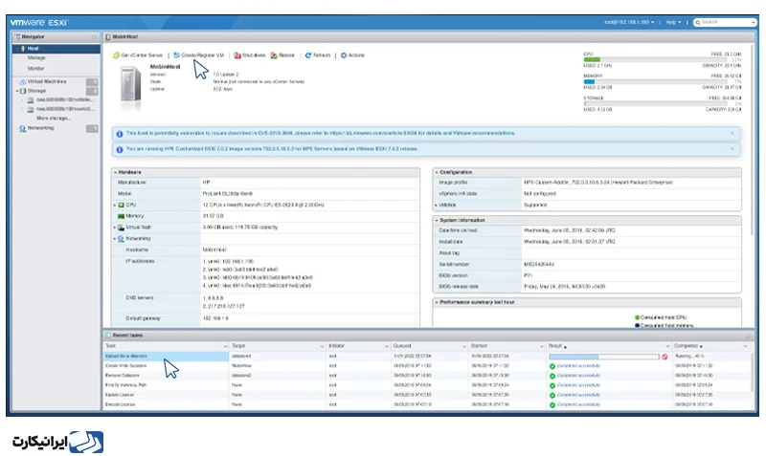The image size is (766, 456).
Task: Click the second naa datastore disk icon
Action: (31, 110)
